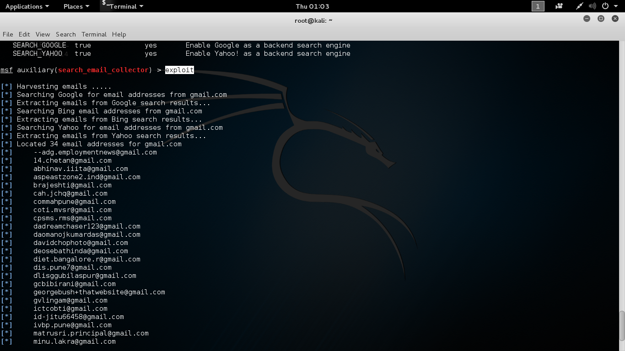Click the davidchophoto@gmail.com email
The height and width of the screenshot is (351, 625).
pyautogui.click(x=81, y=243)
